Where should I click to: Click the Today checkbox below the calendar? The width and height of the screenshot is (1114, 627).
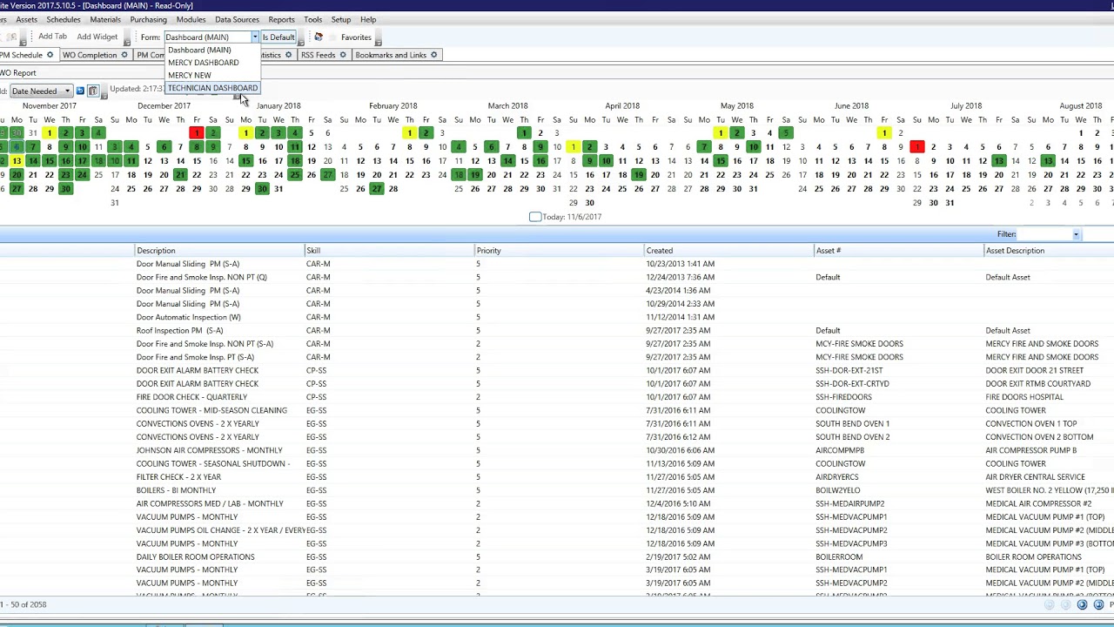[x=535, y=217]
